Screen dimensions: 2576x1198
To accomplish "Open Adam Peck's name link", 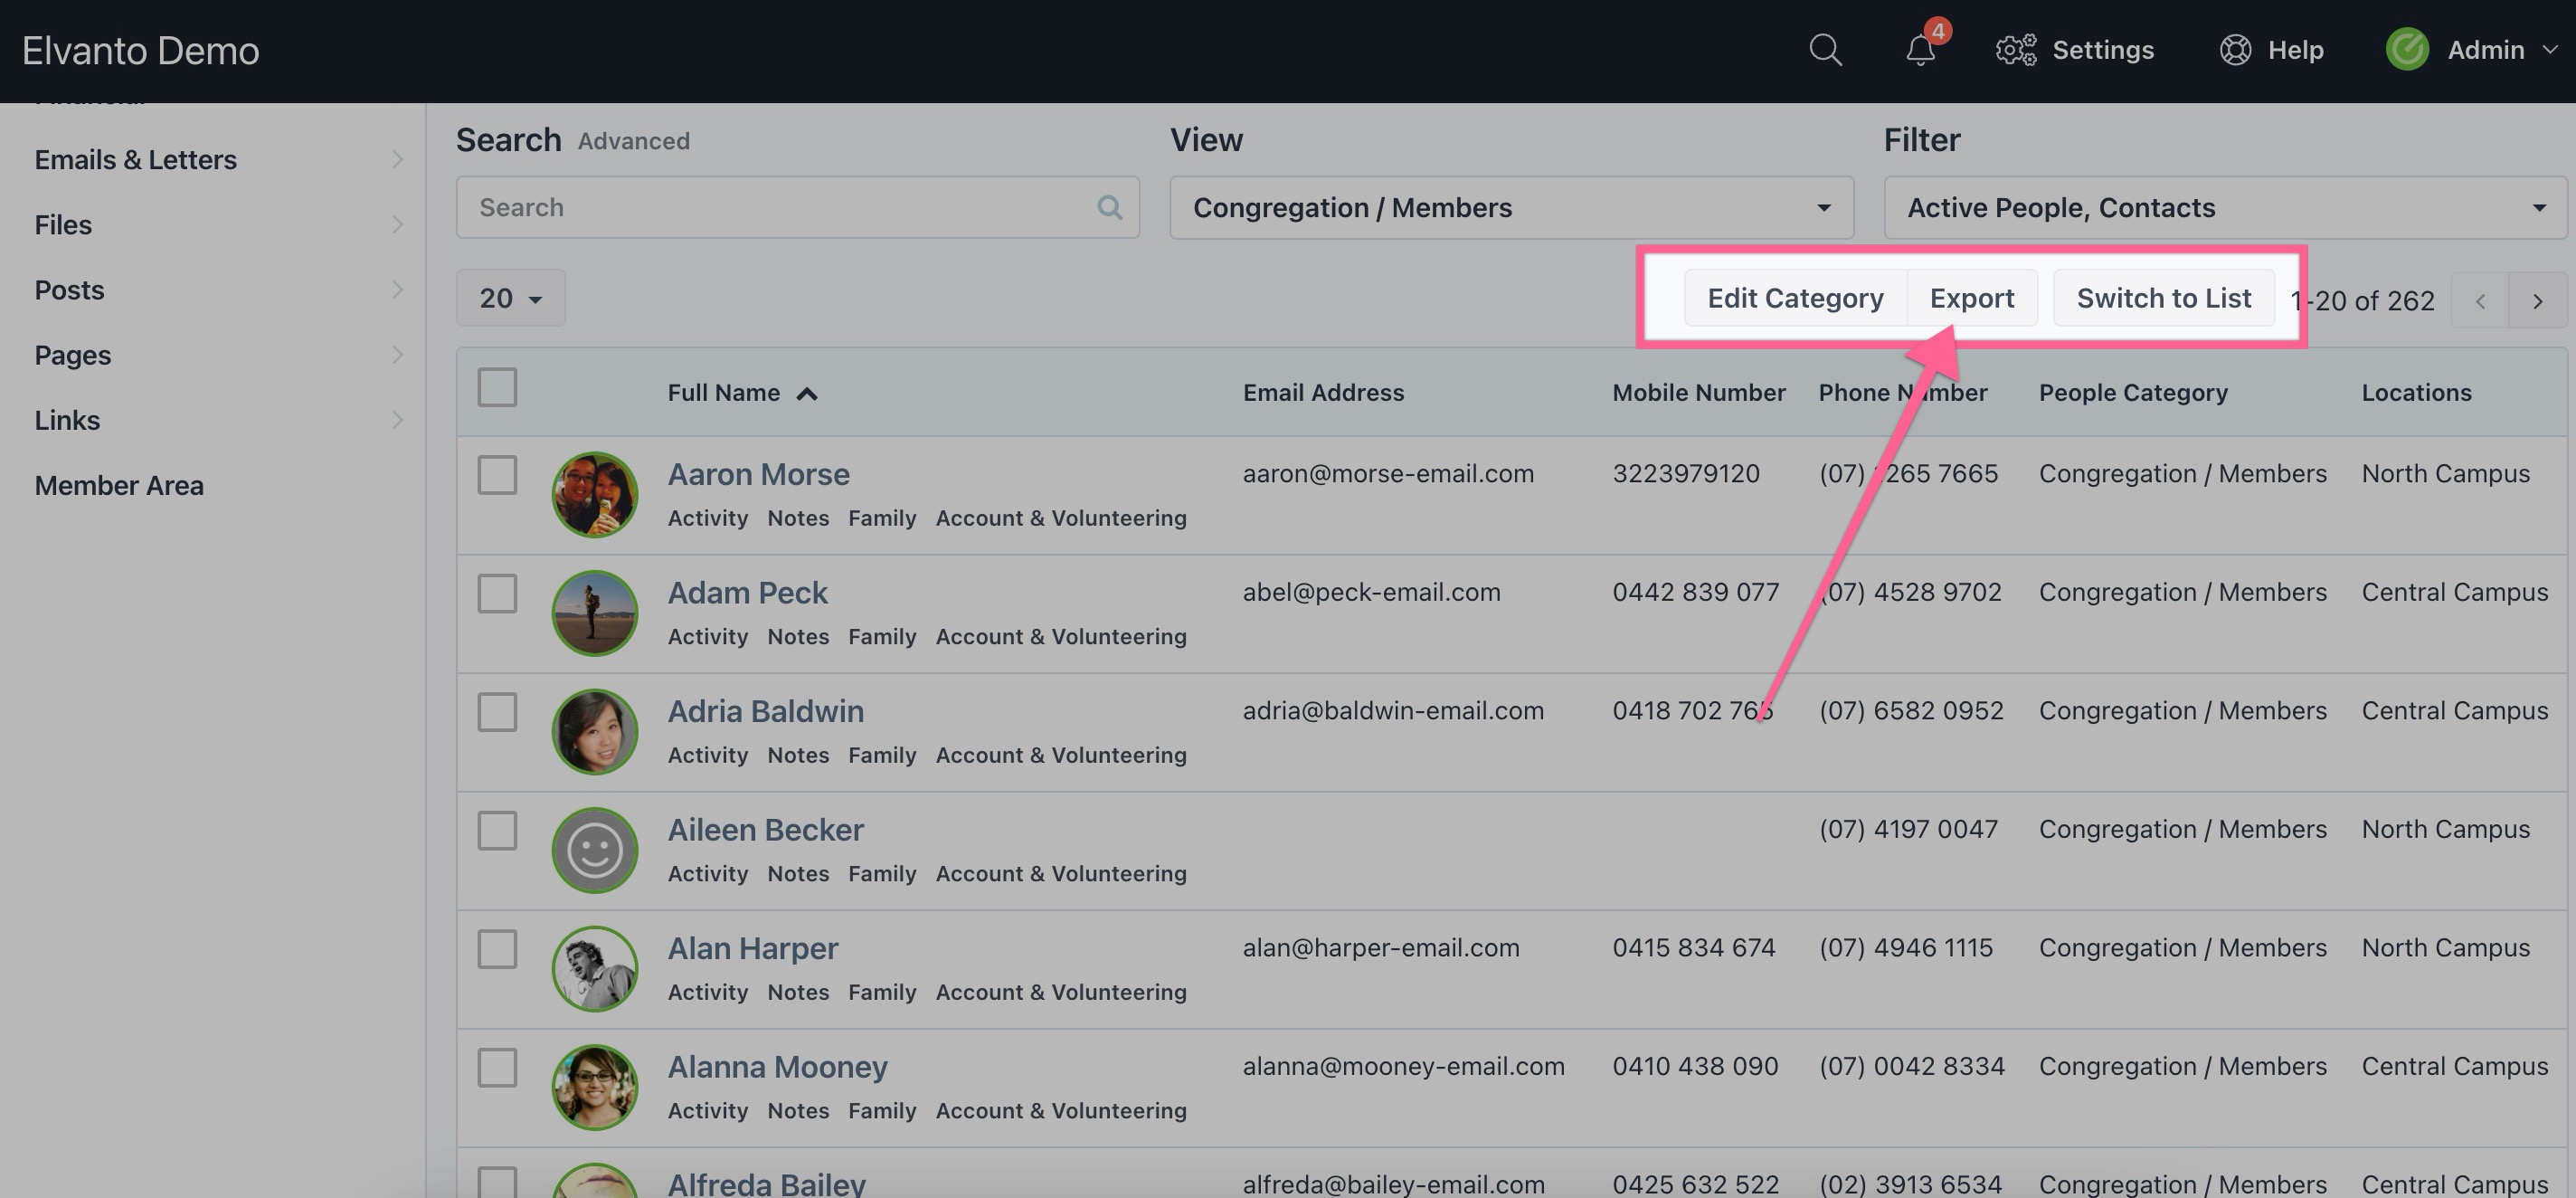I will tap(748, 592).
